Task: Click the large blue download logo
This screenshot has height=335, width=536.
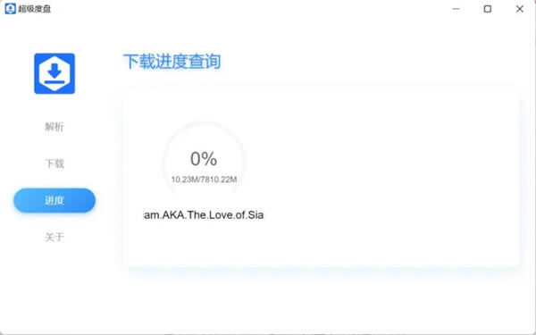Action: click(x=54, y=73)
